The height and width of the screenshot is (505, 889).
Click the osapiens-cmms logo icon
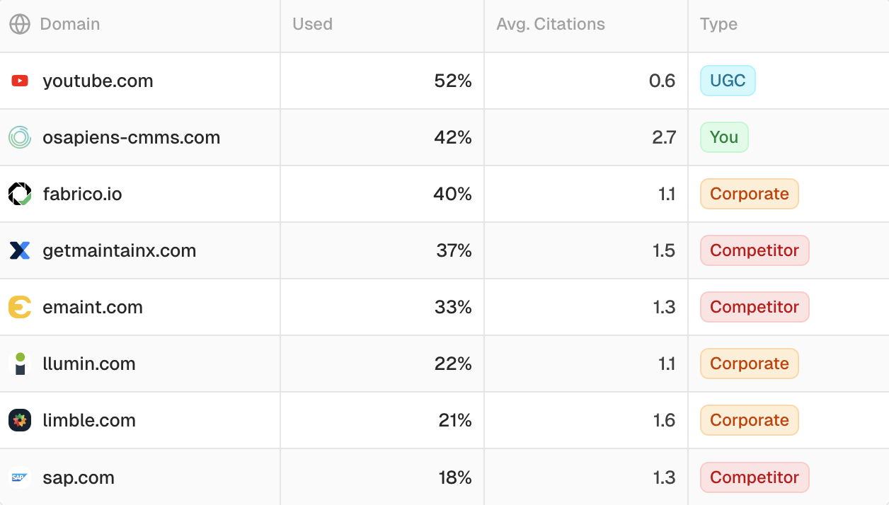click(20, 137)
